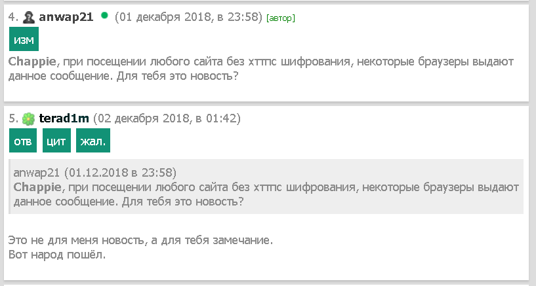Click the post number "4."

point(13,18)
